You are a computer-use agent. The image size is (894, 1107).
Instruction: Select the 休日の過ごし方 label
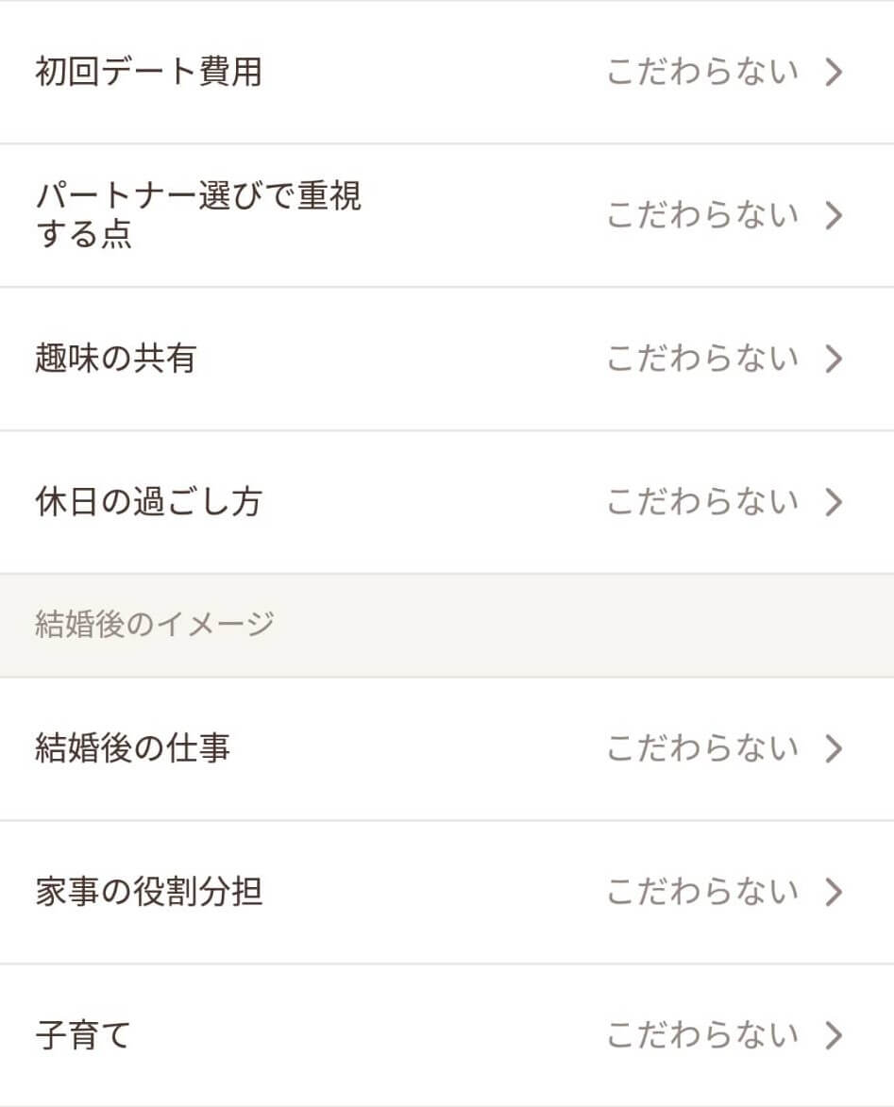click(148, 502)
